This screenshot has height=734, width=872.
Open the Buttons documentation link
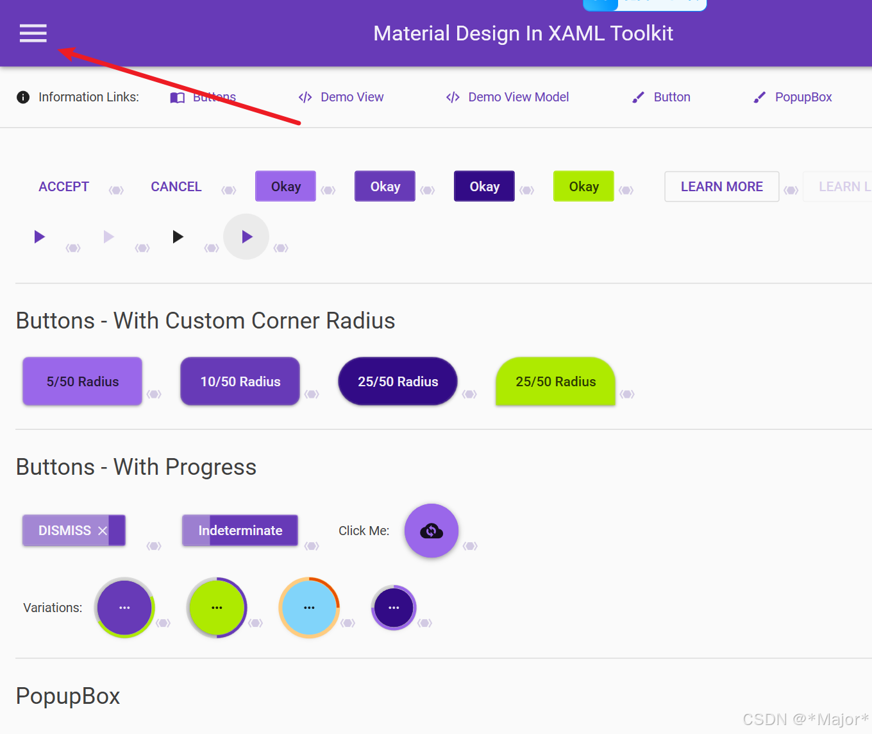tap(203, 98)
